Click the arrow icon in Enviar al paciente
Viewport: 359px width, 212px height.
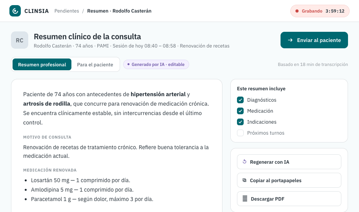[x=290, y=40]
